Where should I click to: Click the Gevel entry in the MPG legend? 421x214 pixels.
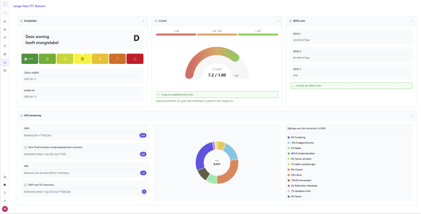pos(296,175)
